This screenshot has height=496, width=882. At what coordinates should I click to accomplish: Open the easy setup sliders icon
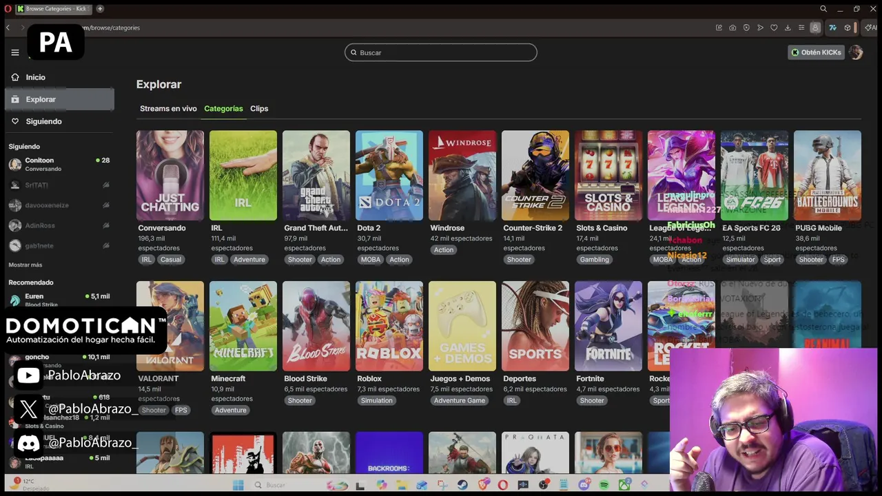[x=801, y=28]
